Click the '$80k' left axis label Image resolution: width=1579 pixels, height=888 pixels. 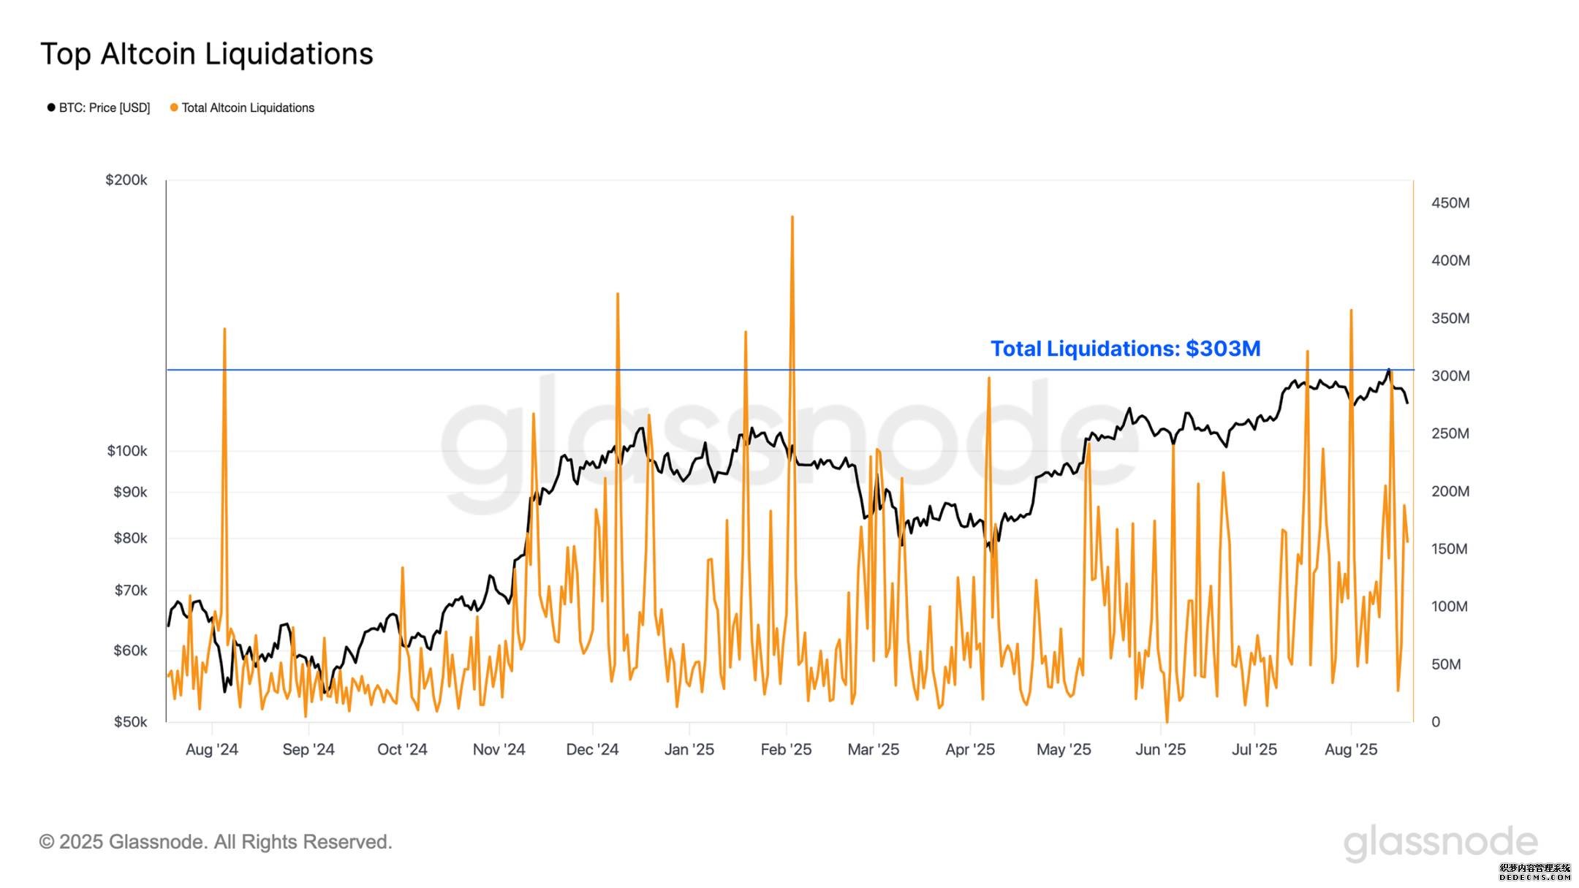point(130,538)
